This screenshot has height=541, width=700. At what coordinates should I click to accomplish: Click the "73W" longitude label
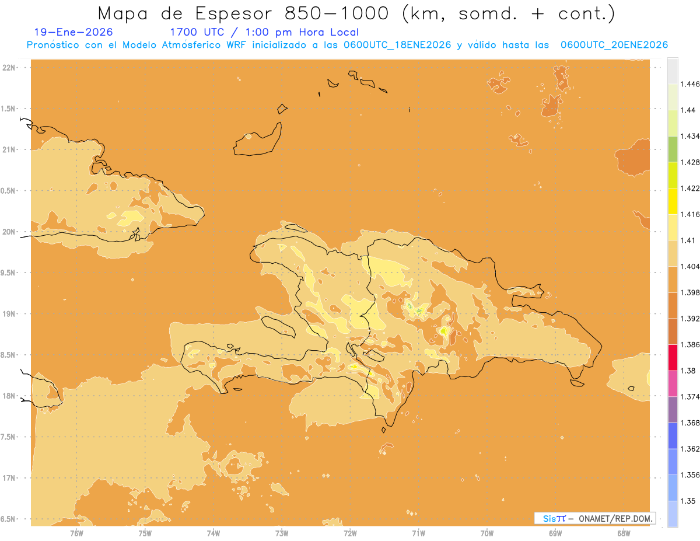click(282, 533)
